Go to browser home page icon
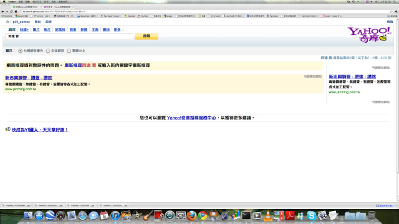The width and height of the screenshot is (399, 224). (16, 11)
